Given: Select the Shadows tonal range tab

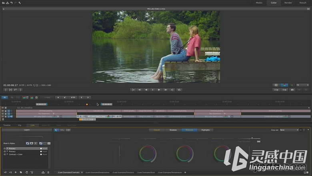Looking at the screenshot, I should 173,130.
